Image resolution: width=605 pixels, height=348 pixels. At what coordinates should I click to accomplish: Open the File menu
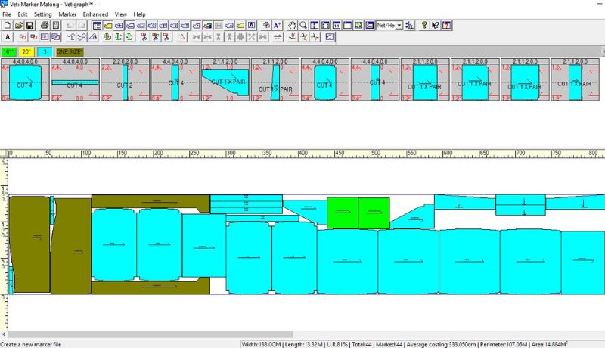click(7, 14)
